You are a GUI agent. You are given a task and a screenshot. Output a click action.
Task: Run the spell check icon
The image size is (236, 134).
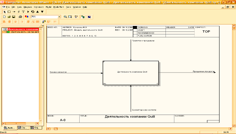76,17
